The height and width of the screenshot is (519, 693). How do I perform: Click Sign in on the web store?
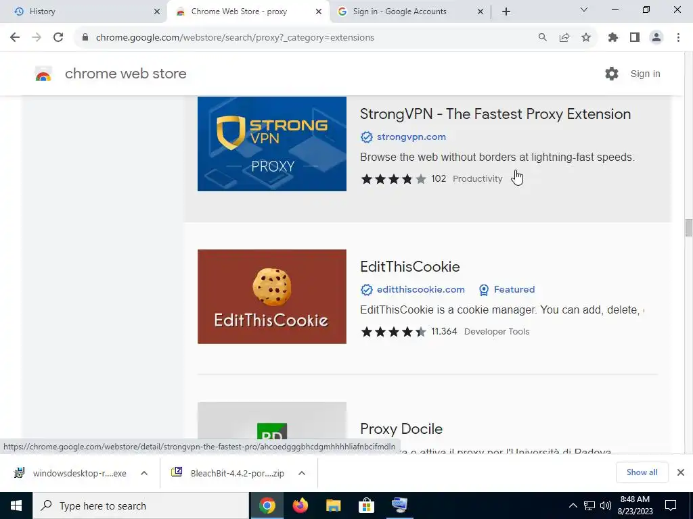click(645, 74)
